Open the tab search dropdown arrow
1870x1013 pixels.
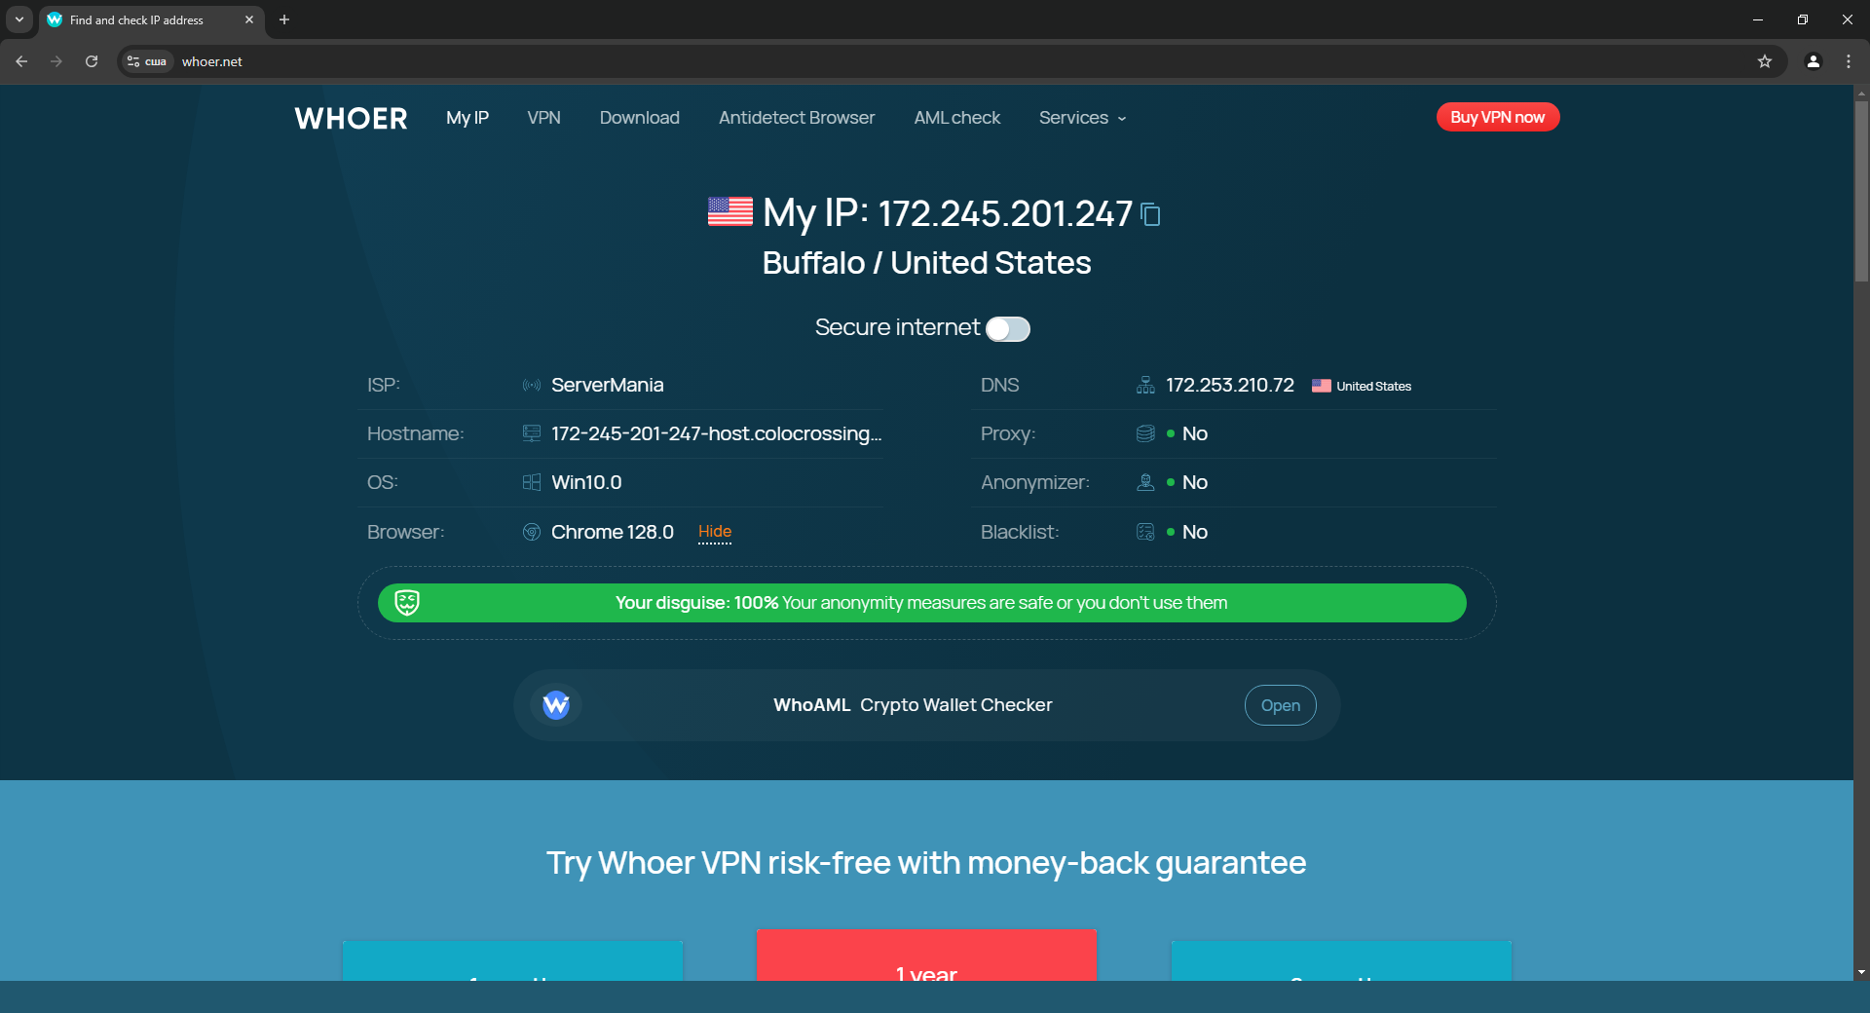tap(19, 19)
